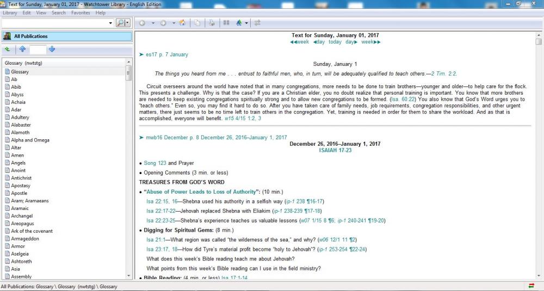Image resolution: width=544 pixels, height=291 pixels.
Task: Click the blue up arrow in navigation pane
Action: (x=22, y=49)
